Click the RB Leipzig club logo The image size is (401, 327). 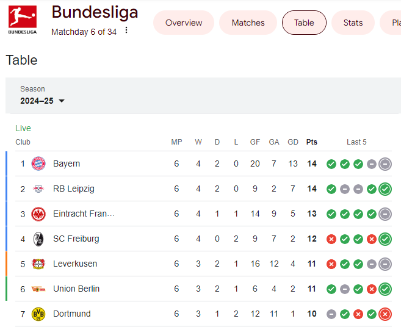[x=38, y=189]
